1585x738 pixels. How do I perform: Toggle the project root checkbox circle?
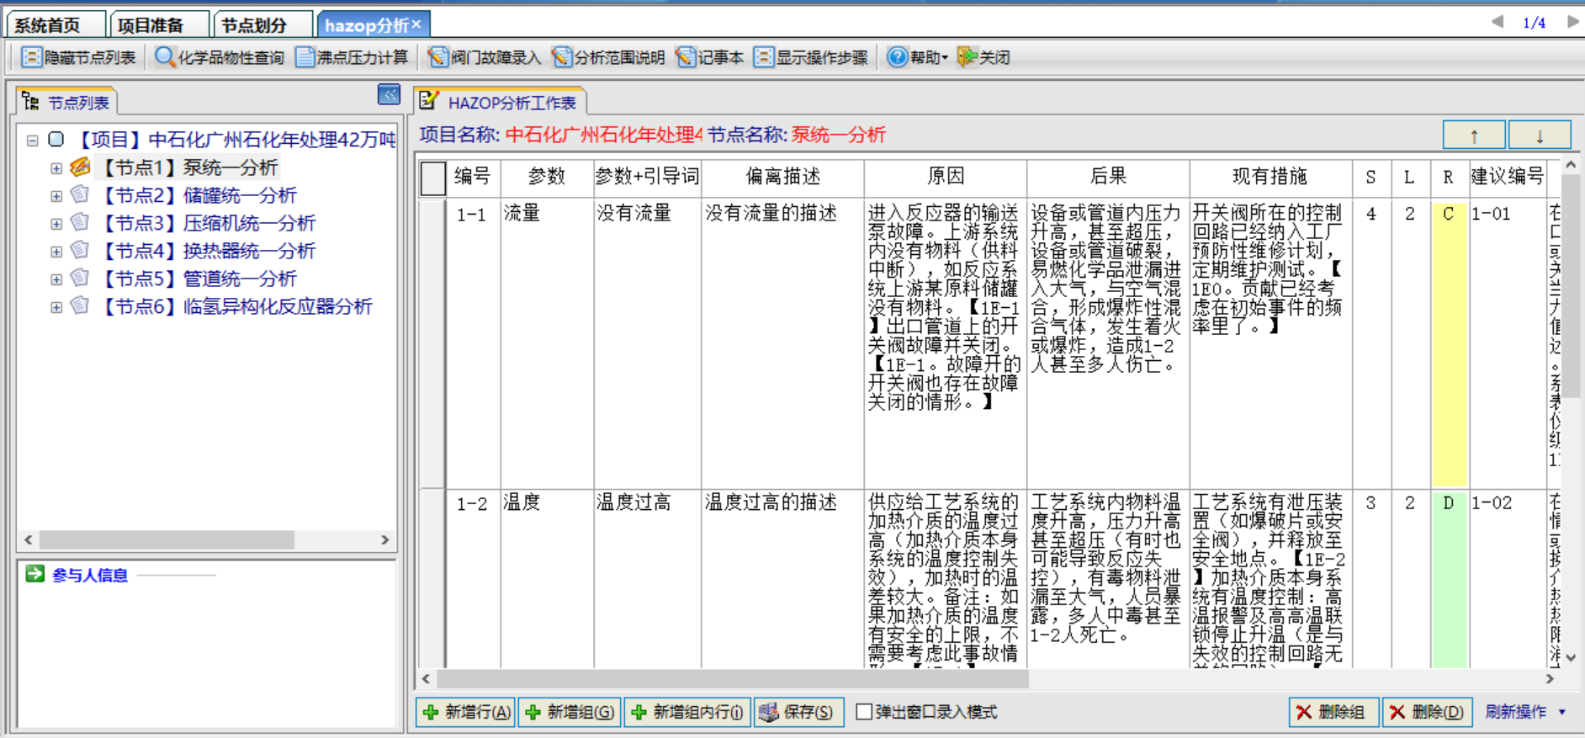[56, 139]
